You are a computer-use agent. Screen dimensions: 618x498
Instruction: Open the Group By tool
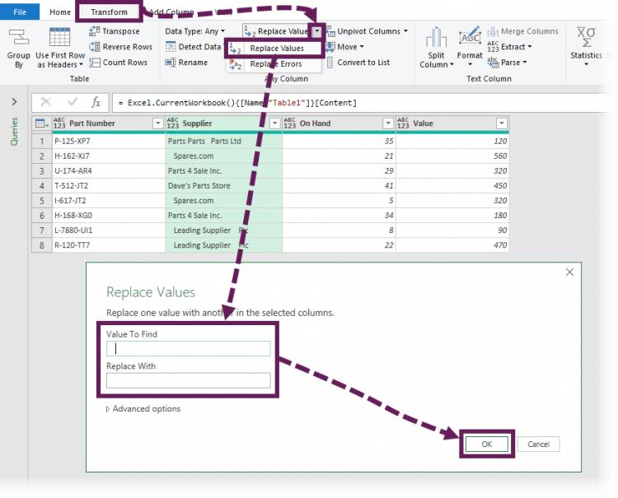18,48
